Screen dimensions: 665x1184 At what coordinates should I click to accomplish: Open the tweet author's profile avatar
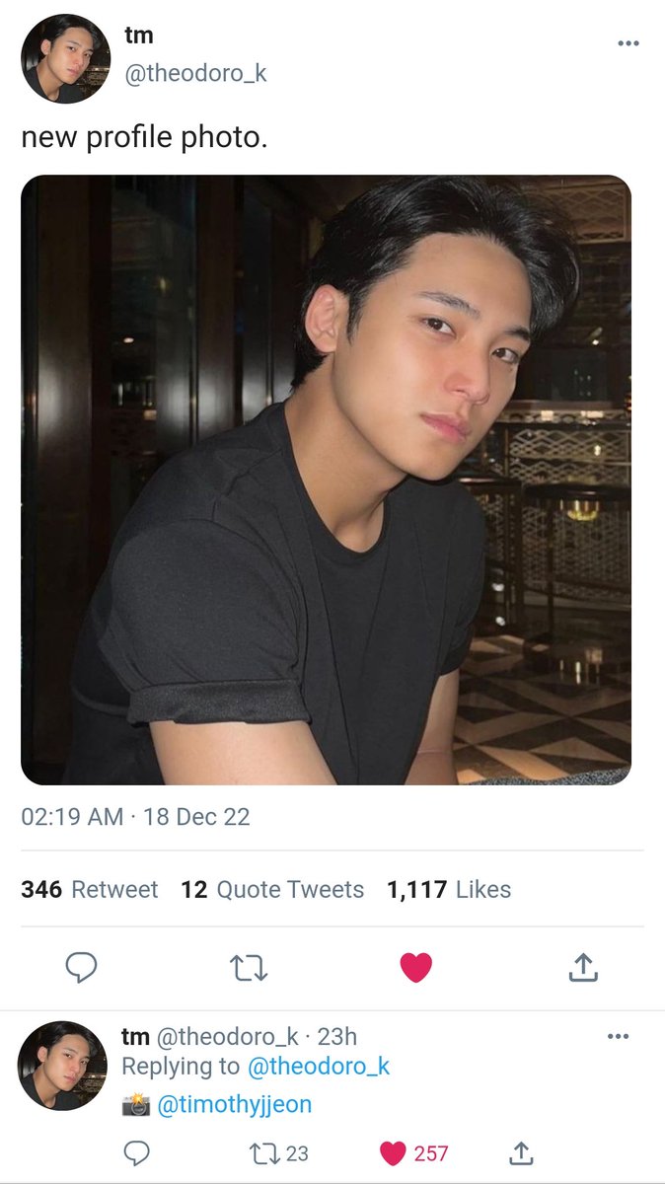click(66, 59)
